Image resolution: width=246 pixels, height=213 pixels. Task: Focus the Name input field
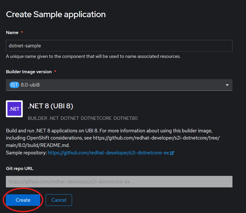coord(119,46)
